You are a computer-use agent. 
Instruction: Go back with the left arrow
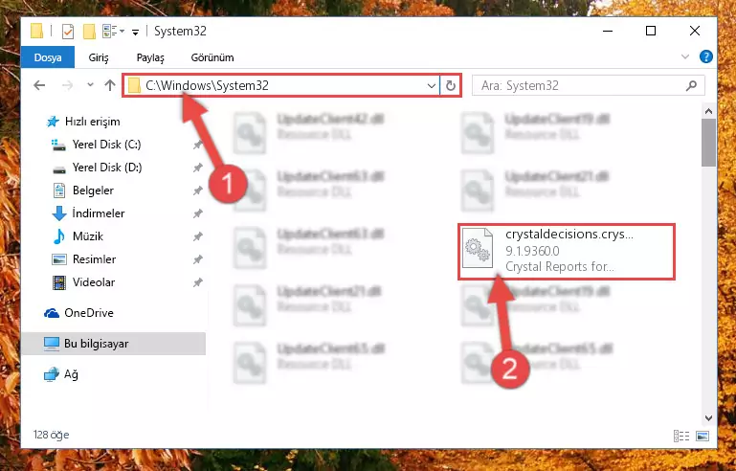[x=39, y=85]
